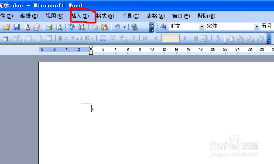This screenshot has height=164, width=274.
Task: Open Print Preview with the magnifier page icon
Action: [x=59, y=27]
